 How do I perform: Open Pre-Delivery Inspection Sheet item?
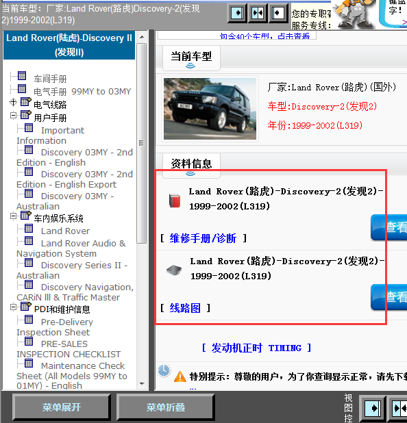(55, 326)
